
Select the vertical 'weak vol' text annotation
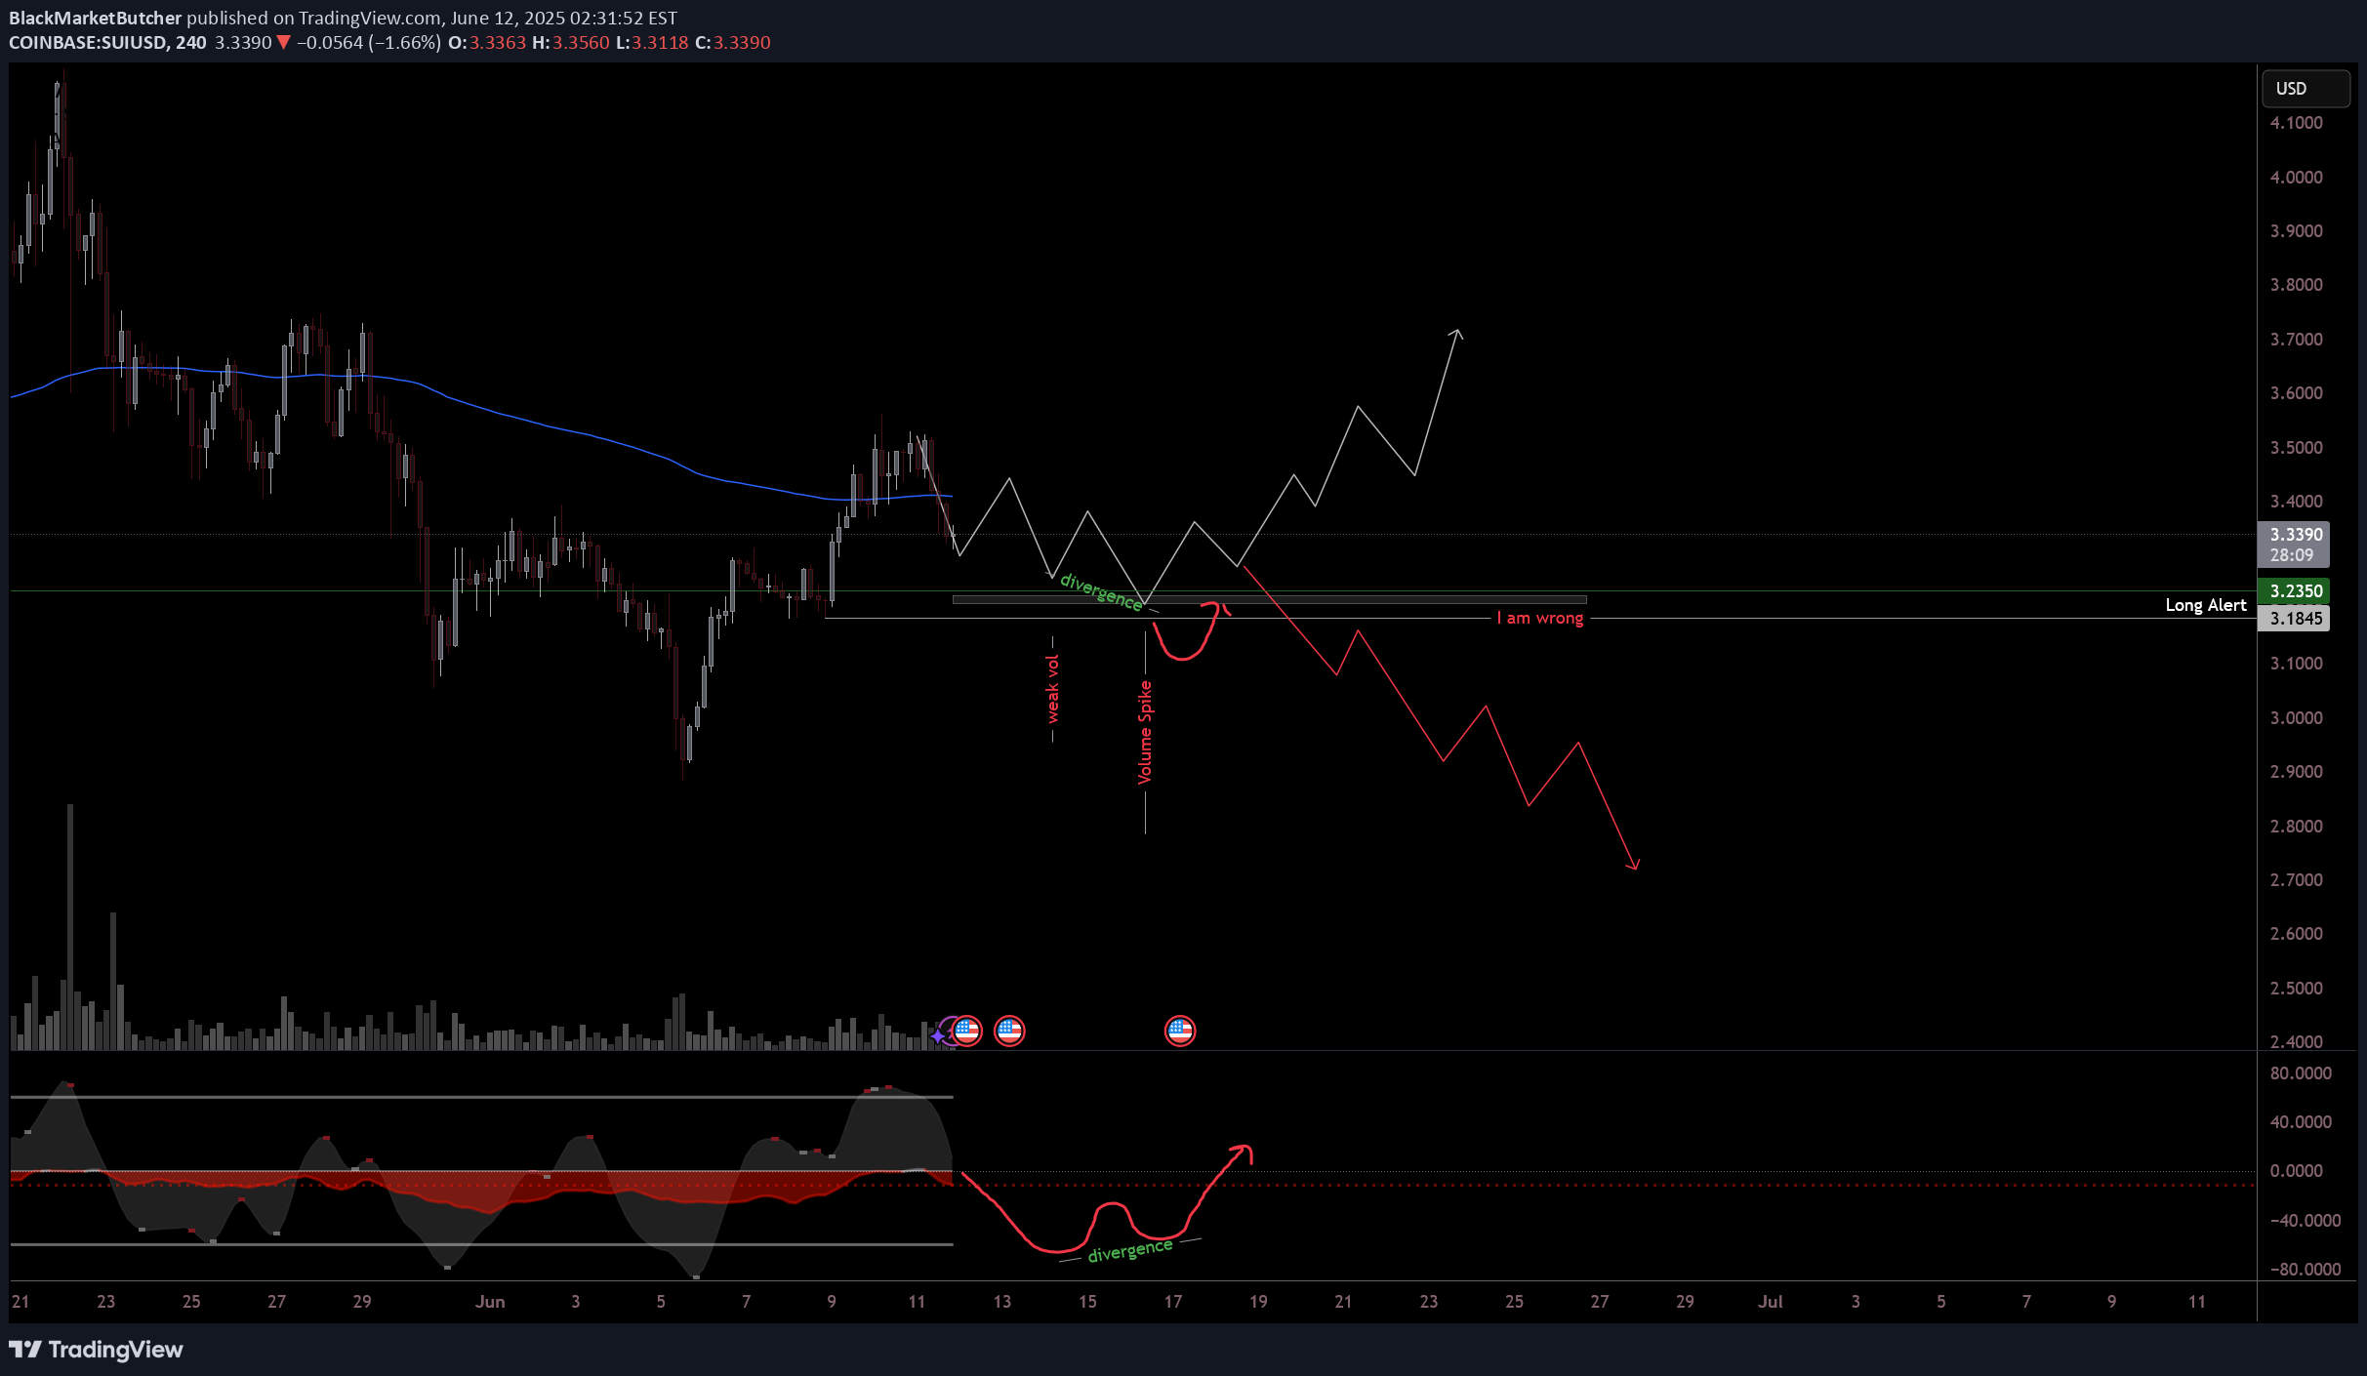[x=1052, y=689]
